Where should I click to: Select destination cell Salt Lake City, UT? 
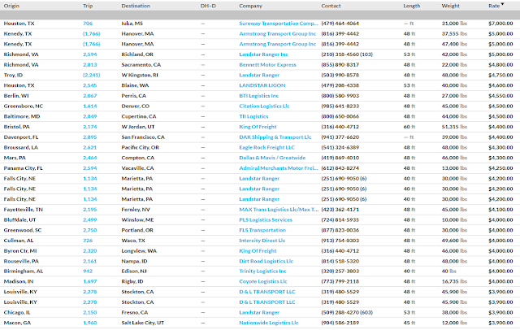point(143,323)
